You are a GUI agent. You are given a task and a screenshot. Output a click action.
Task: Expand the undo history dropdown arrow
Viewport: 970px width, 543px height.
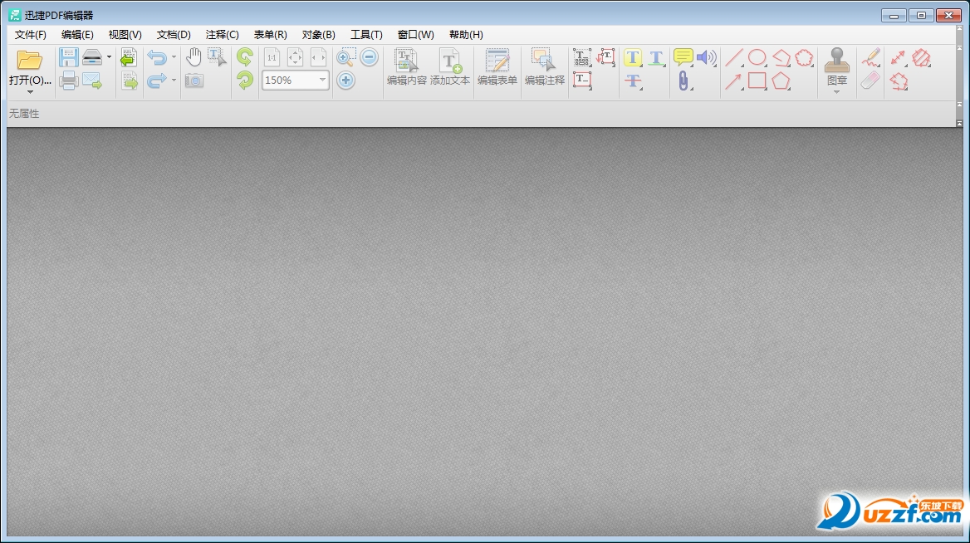(x=174, y=57)
